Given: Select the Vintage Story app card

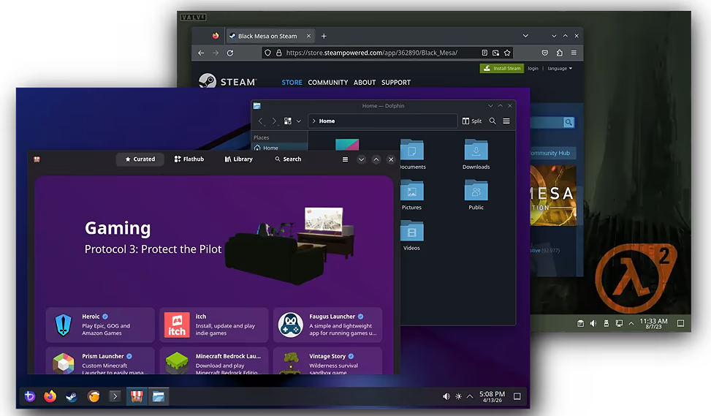Looking at the screenshot, I should click(327, 361).
